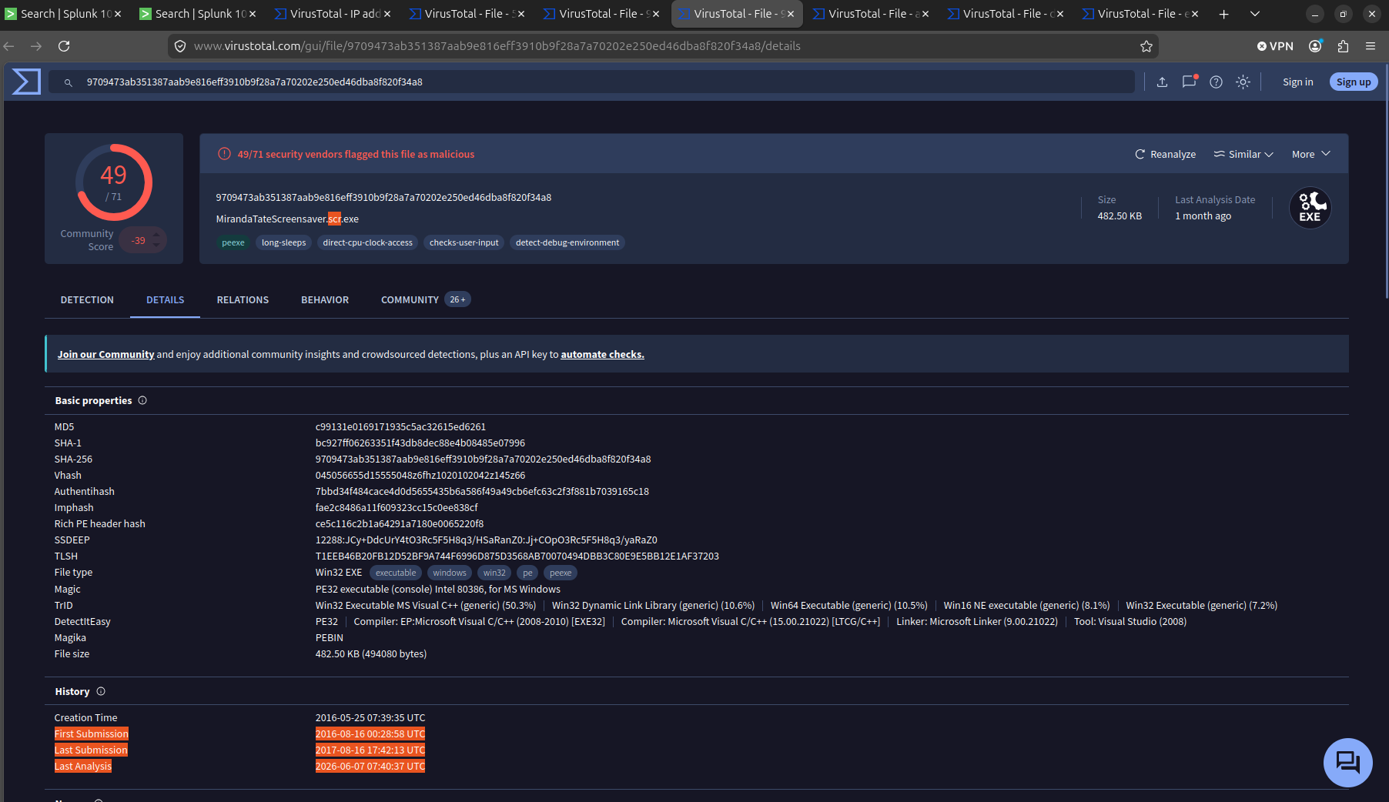This screenshot has height=802, width=1389.
Task: Click the upload file icon
Action: click(1162, 82)
